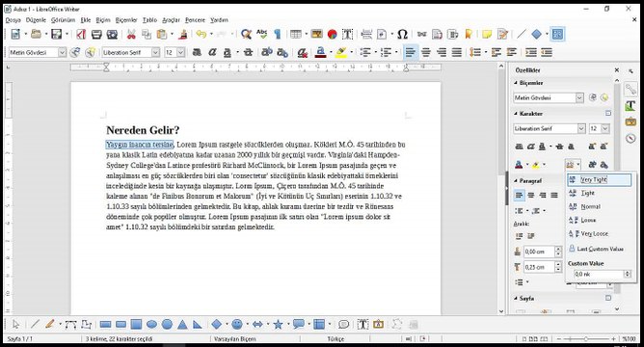Image resolution: width=644 pixels, height=347 pixels.
Task: Click the vertical document scrollbar
Action: (501, 189)
